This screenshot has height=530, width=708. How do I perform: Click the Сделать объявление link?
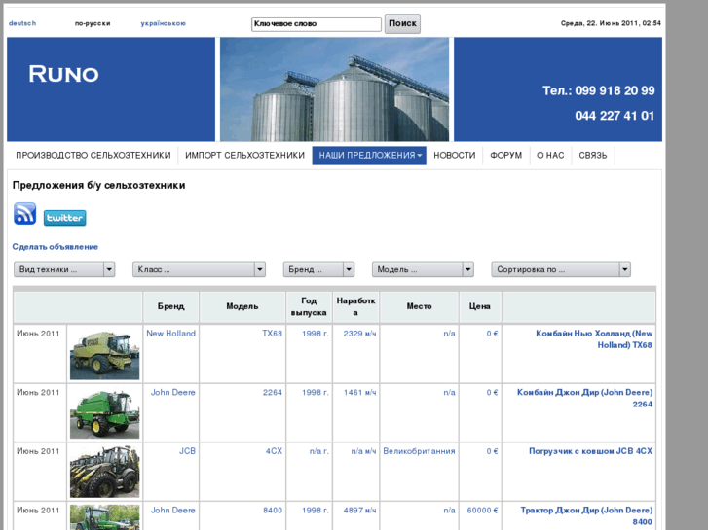tap(56, 247)
